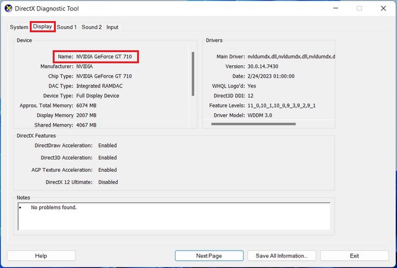Click the Exit button
Image resolution: width=397 pixels, height=268 pixels.
point(354,256)
